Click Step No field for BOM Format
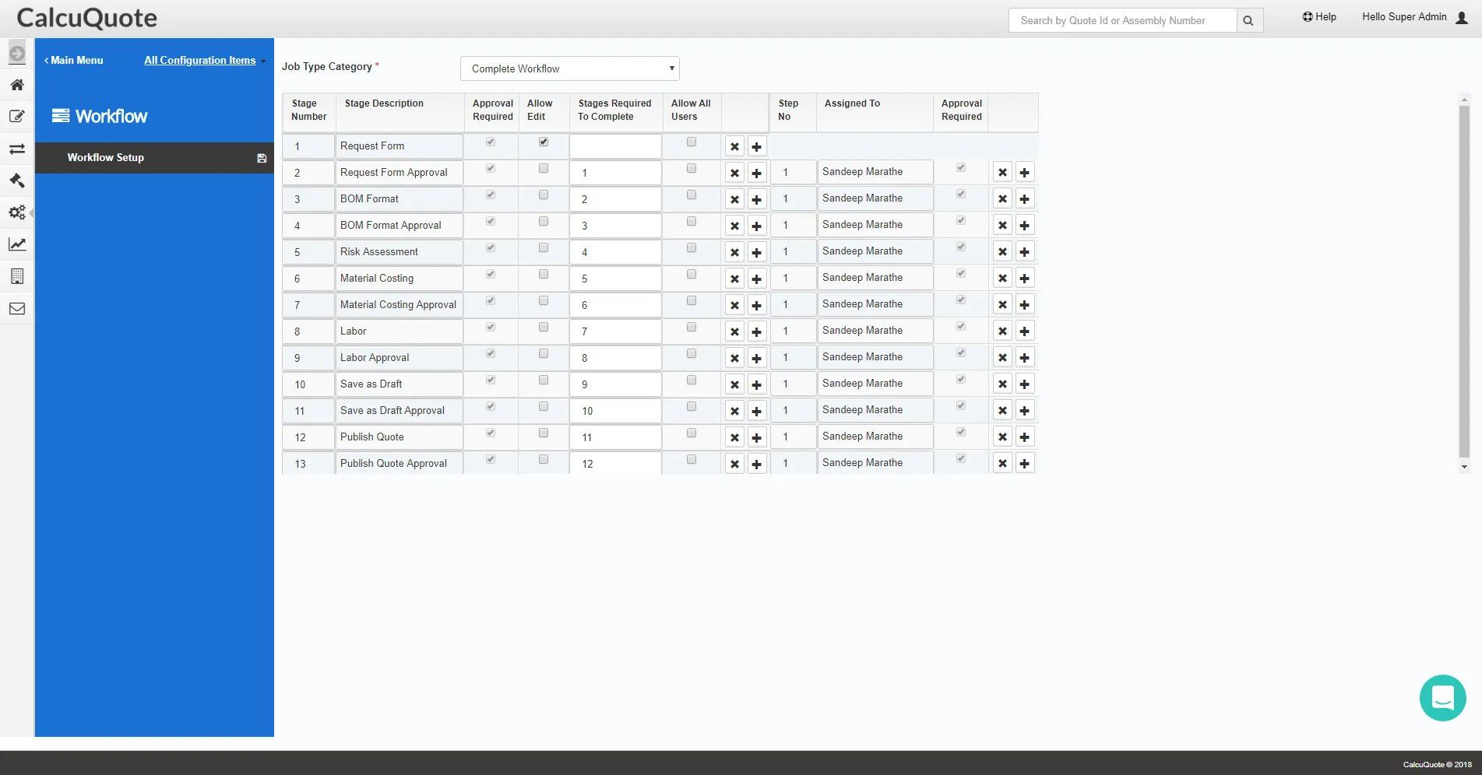Image resolution: width=1482 pixels, height=775 pixels. tap(793, 198)
